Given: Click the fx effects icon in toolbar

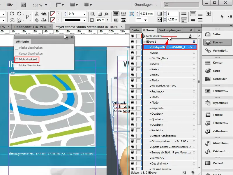Looking at the screenshot, I should [x=107, y=14].
